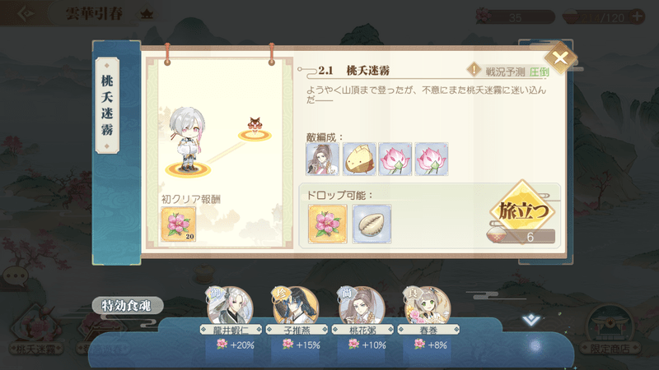Close the 桃夭迷霧 stage dialog
The height and width of the screenshot is (370, 659).
pos(560,58)
